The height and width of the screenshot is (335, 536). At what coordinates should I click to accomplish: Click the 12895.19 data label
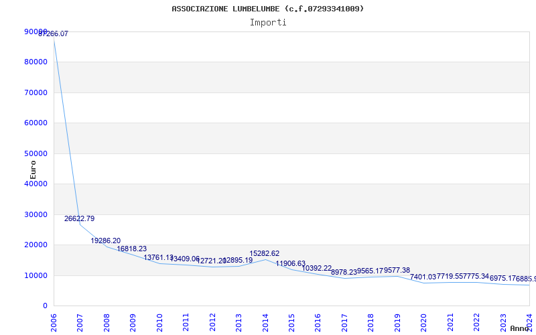click(x=238, y=261)
